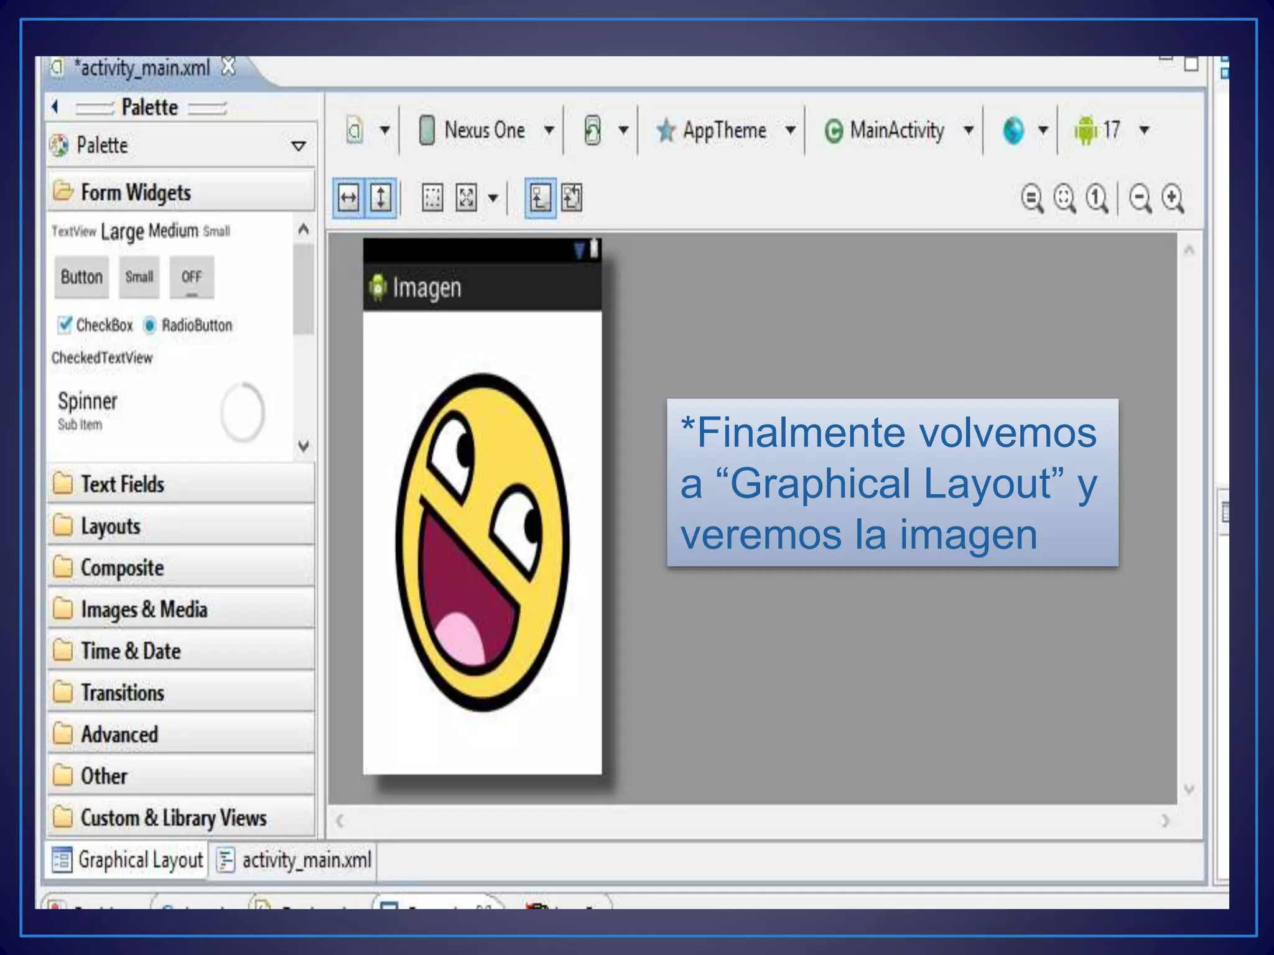Select the Small TextView widget
The image size is (1274, 955).
(216, 231)
